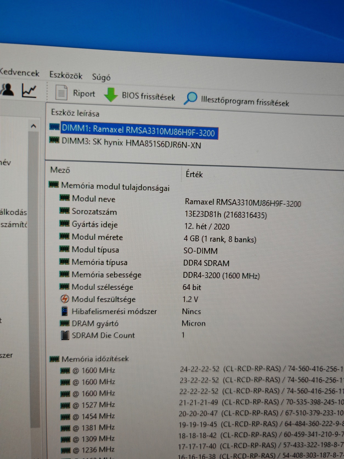Select the Gyártás ideje field
Screen dimensions: 344x459
pyautogui.click(x=95, y=224)
